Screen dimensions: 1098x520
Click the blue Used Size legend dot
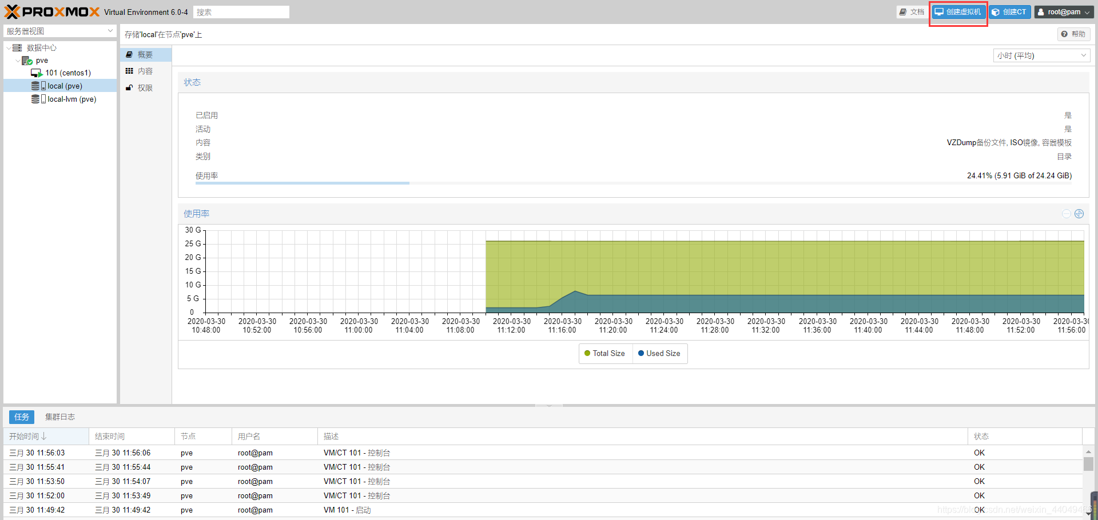641,354
